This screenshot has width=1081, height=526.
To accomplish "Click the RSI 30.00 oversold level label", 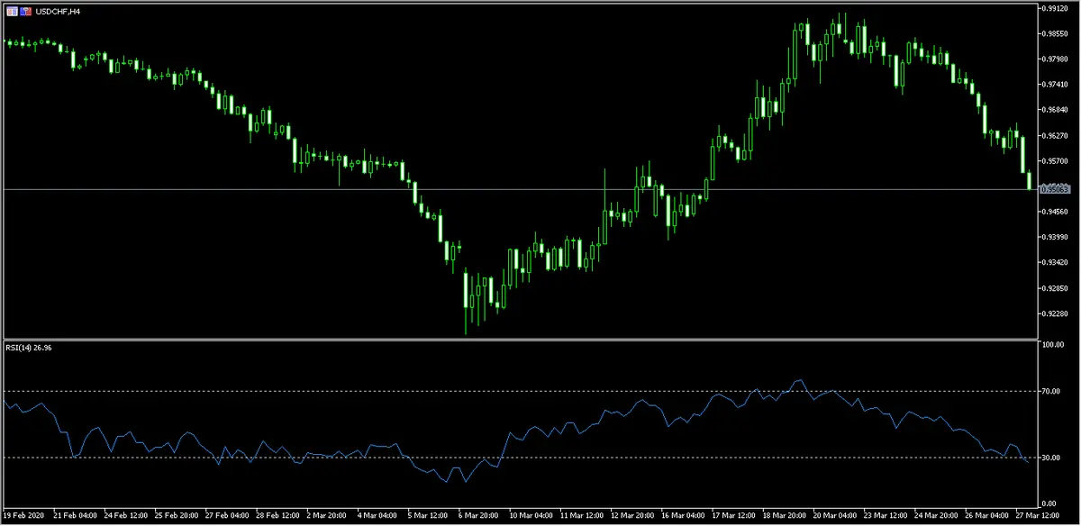I will coord(1050,458).
